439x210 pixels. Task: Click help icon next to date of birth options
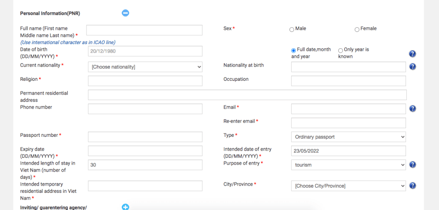point(412,54)
